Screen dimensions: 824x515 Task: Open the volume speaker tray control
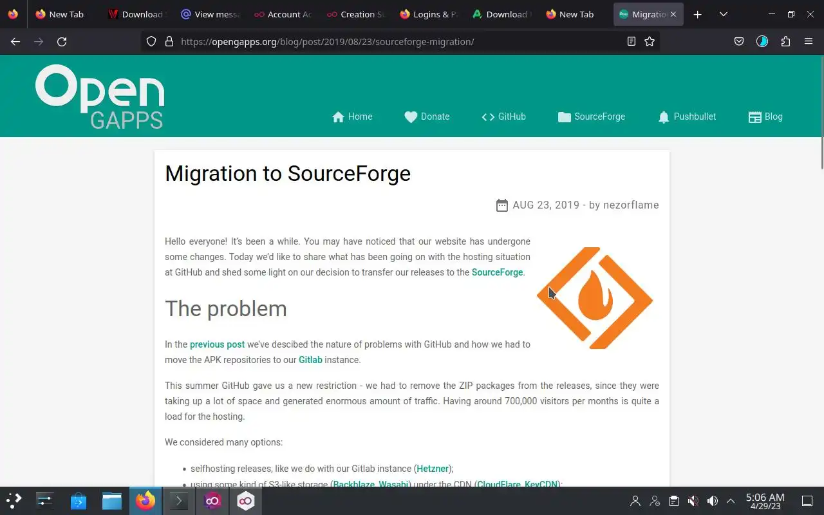pyautogui.click(x=712, y=501)
